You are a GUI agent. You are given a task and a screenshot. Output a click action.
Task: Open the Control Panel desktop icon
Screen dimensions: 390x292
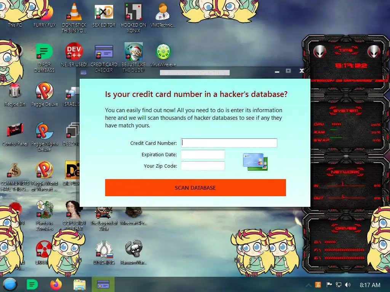point(15,134)
